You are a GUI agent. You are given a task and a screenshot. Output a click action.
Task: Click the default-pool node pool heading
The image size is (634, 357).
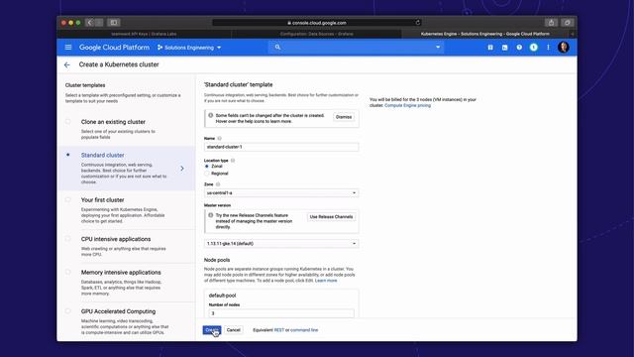tap(222, 296)
